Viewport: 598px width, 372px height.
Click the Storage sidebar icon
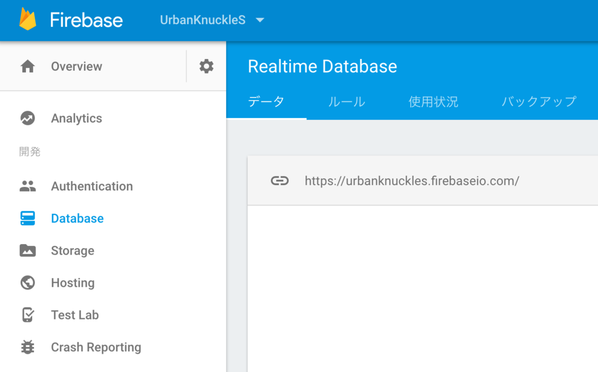(x=27, y=251)
